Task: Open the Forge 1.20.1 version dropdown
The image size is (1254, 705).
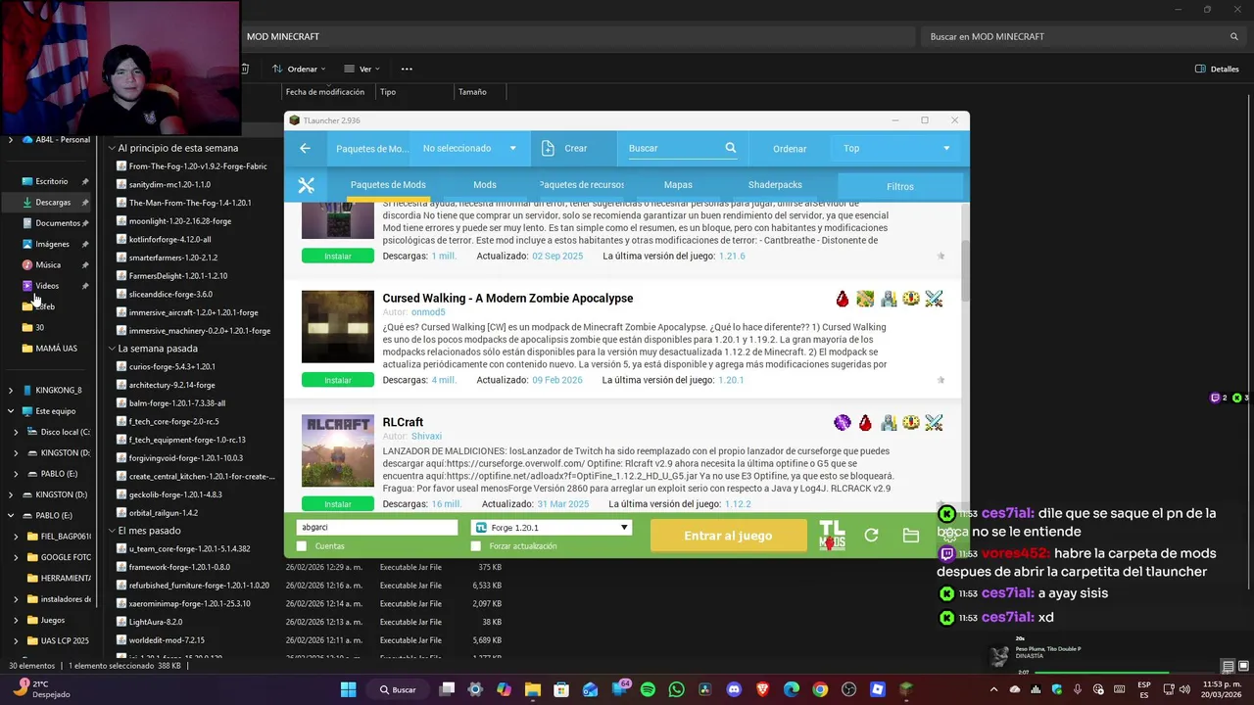Action: [x=551, y=528]
